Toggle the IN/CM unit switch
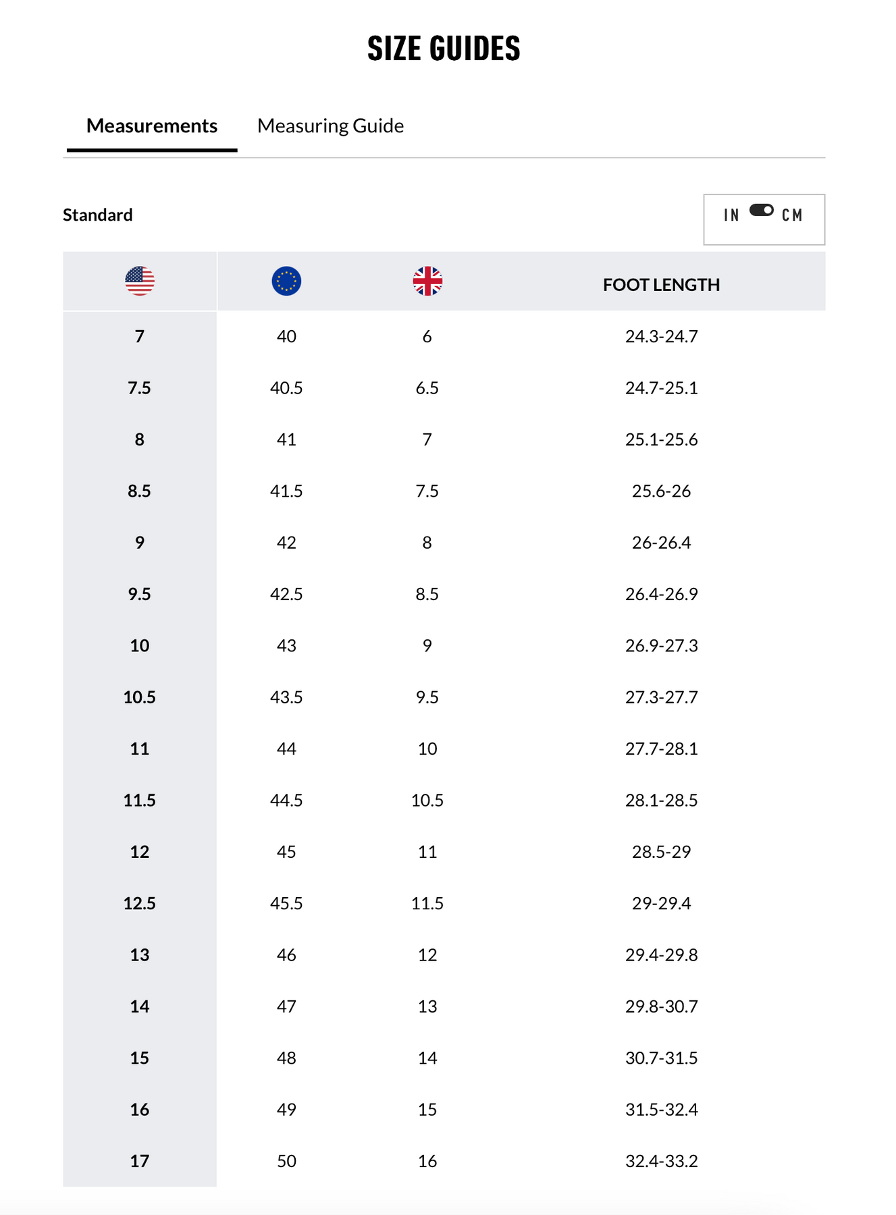The height and width of the screenshot is (1215, 896). tap(762, 211)
